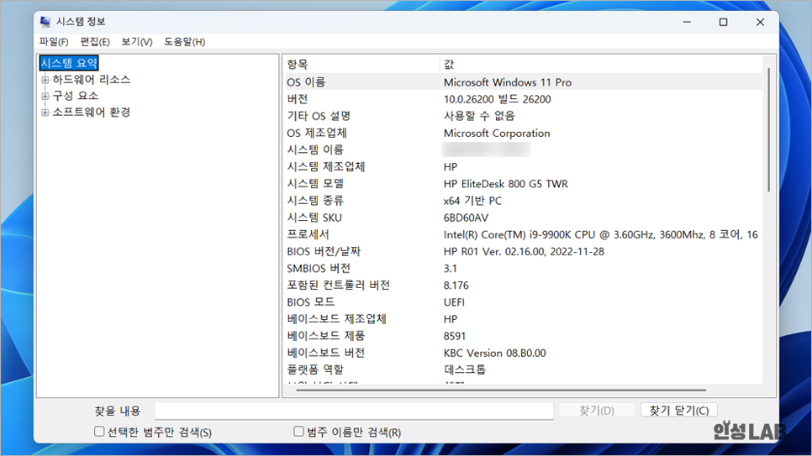Click the value 8591
Screen dimensions: 812x456
(x=455, y=336)
